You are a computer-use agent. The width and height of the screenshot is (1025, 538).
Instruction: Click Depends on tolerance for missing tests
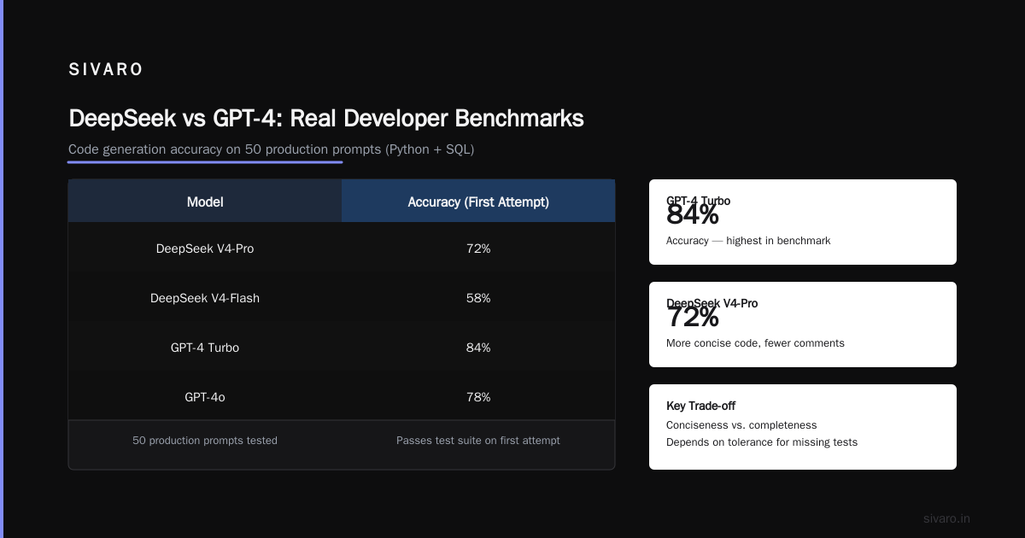(762, 442)
